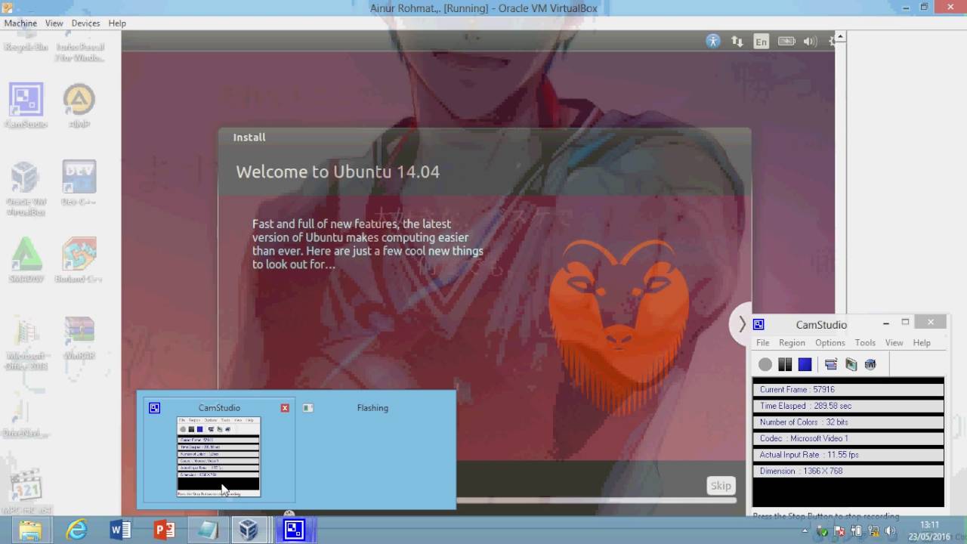Open CamStudio Options menu

(830, 342)
